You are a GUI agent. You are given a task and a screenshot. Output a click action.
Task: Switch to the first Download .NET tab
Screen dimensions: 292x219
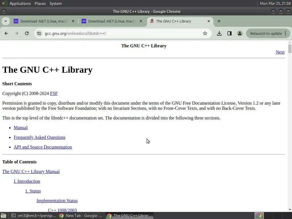coord(44,21)
